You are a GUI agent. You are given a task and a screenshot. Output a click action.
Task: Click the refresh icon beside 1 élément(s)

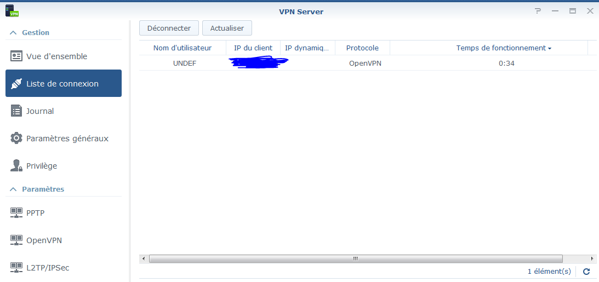[x=586, y=272]
